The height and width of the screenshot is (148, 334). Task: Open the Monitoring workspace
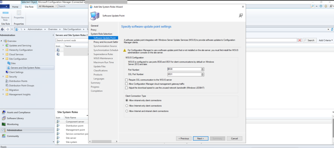pyautogui.click(x=12, y=124)
